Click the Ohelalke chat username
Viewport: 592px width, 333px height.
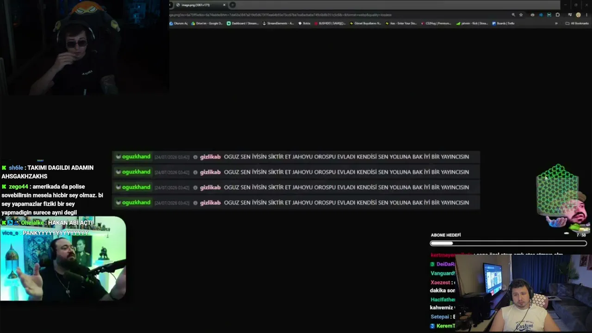(x=32, y=223)
